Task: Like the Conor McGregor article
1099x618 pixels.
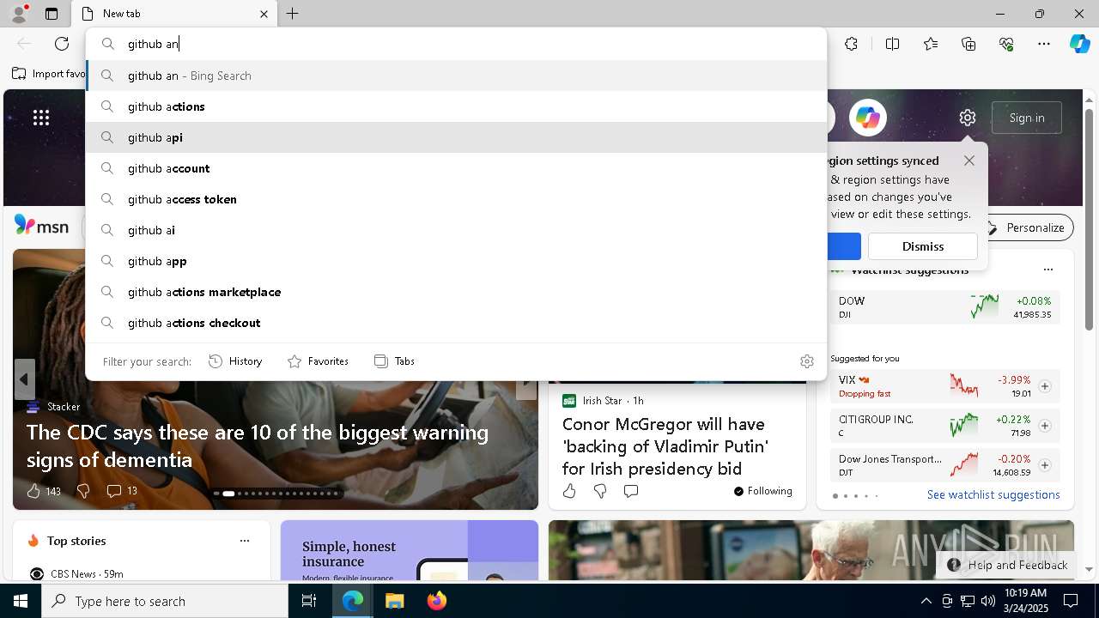Action: 569,491
